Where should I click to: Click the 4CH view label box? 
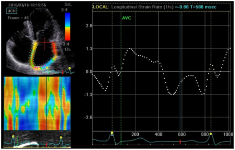pyautogui.click(x=13, y=11)
